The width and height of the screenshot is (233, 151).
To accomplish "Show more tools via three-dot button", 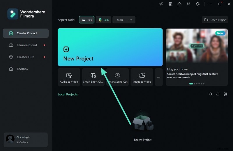I will [x=159, y=77].
